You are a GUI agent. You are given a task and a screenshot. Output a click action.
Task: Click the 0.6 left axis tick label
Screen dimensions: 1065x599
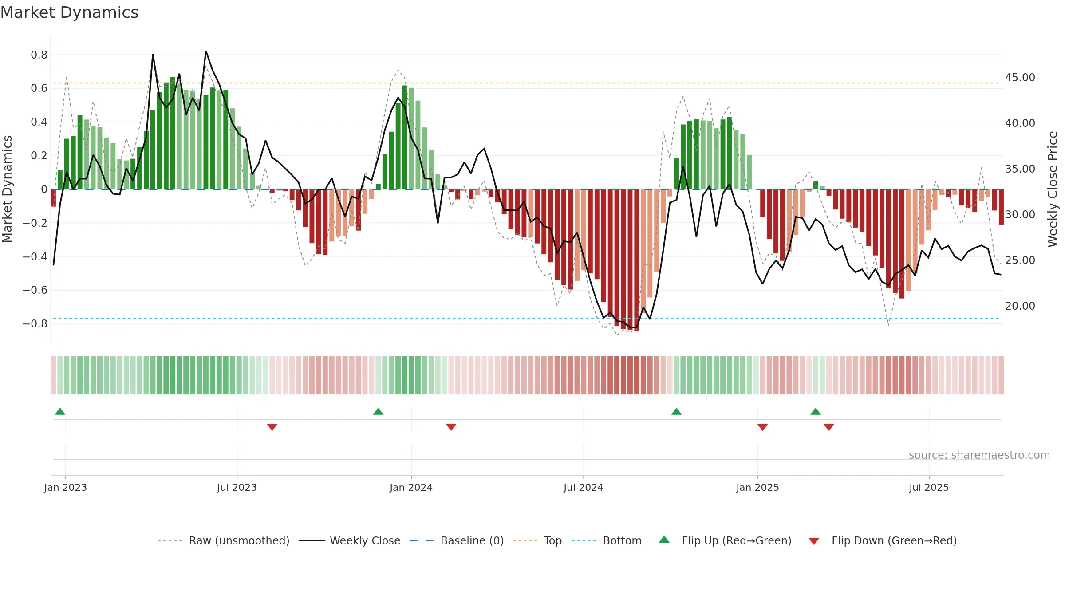point(39,88)
